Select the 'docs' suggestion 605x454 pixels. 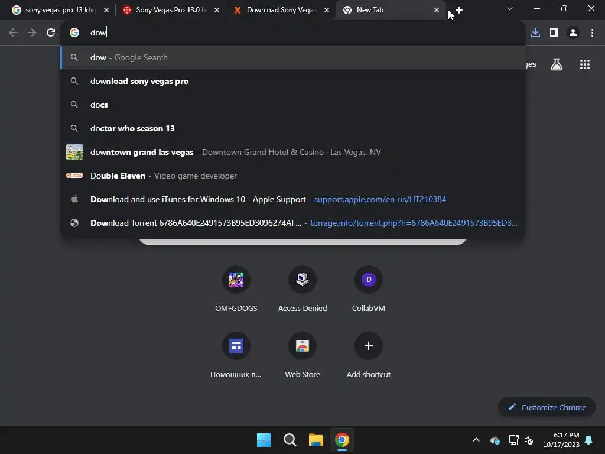pos(293,105)
